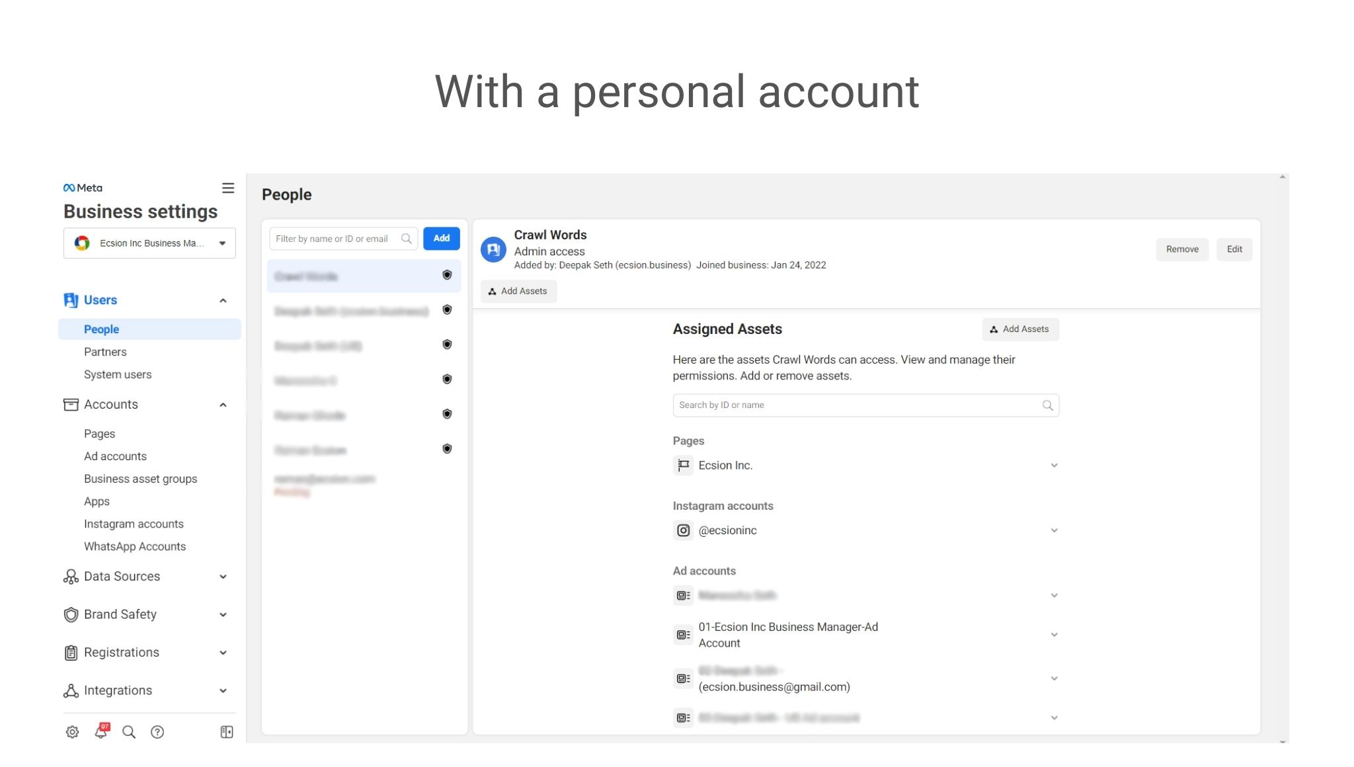Click Add Assets under Crawl Words header
Viewport: 1354px width, 767px height.
[x=518, y=292]
